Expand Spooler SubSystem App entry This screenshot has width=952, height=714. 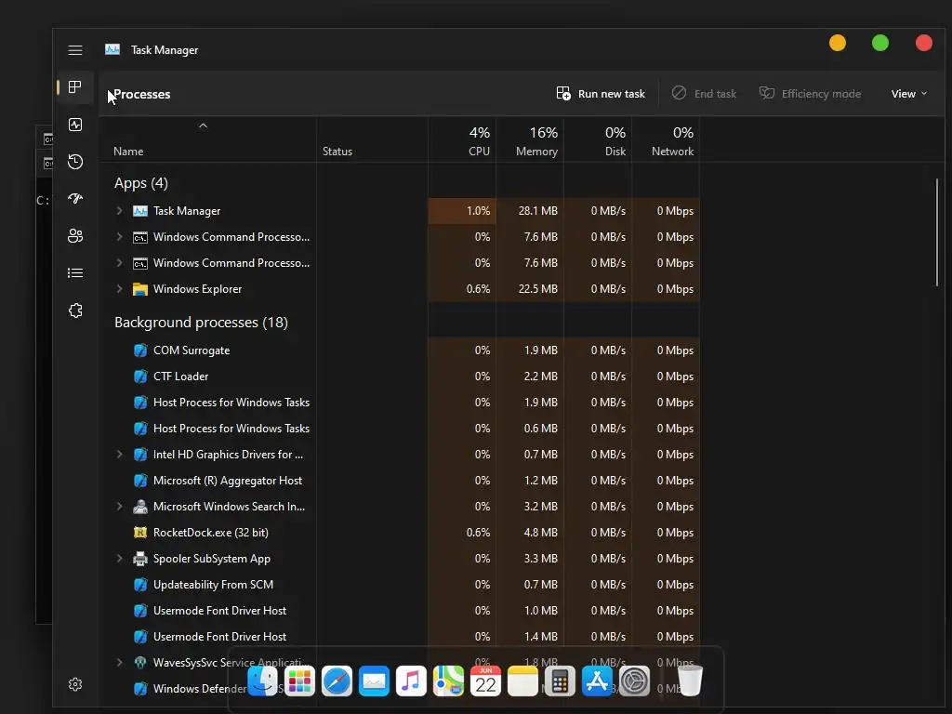point(120,559)
